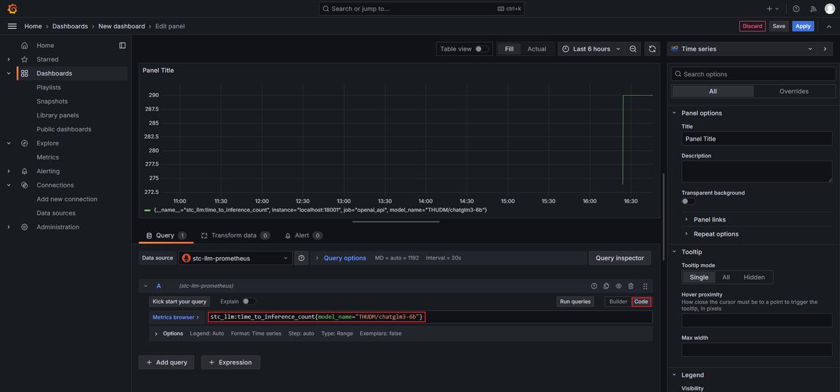Zoom out the time range
The image size is (840, 392).
[x=633, y=49]
